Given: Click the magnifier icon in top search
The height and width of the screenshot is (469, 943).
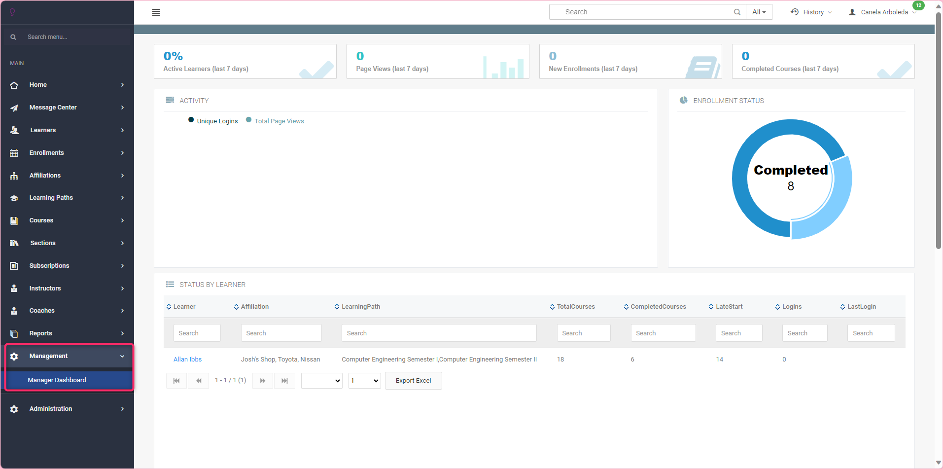Looking at the screenshot, I should 737,12.
